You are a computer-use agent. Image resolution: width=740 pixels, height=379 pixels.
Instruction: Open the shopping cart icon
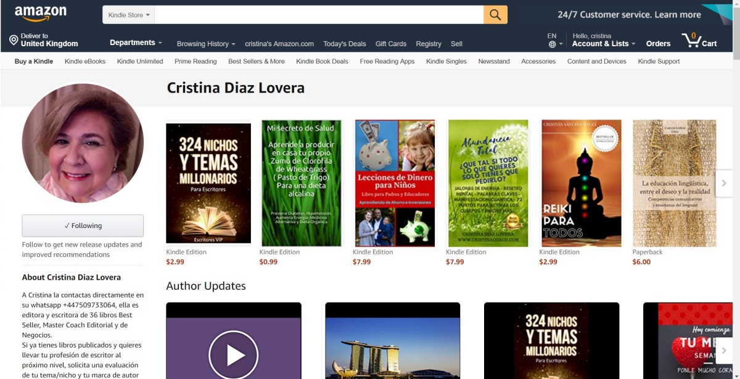point(699,41)
